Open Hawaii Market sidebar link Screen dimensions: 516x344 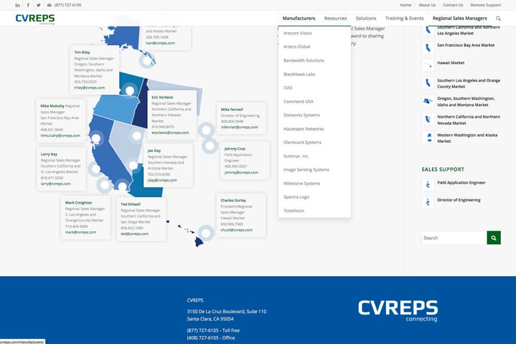click(x=451, y=63)
